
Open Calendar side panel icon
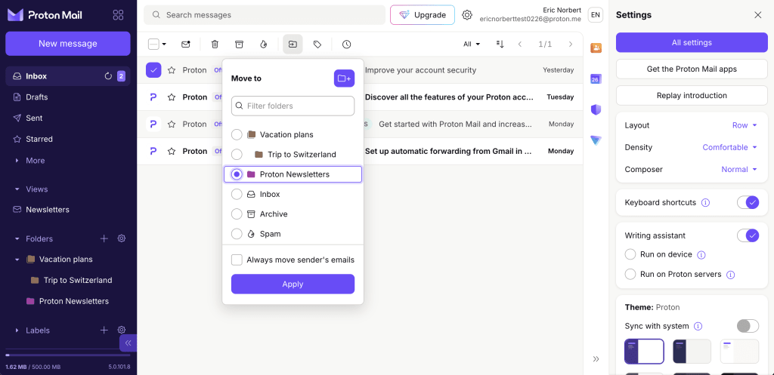point(596,78)
